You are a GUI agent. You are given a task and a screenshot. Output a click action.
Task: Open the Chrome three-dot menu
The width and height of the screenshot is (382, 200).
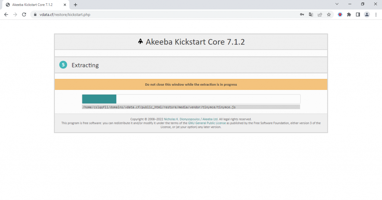coord(376,15)
